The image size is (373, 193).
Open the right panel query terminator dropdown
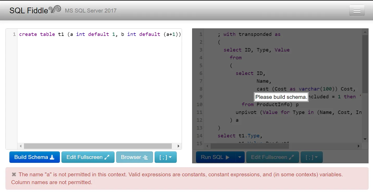click(312, 157)
